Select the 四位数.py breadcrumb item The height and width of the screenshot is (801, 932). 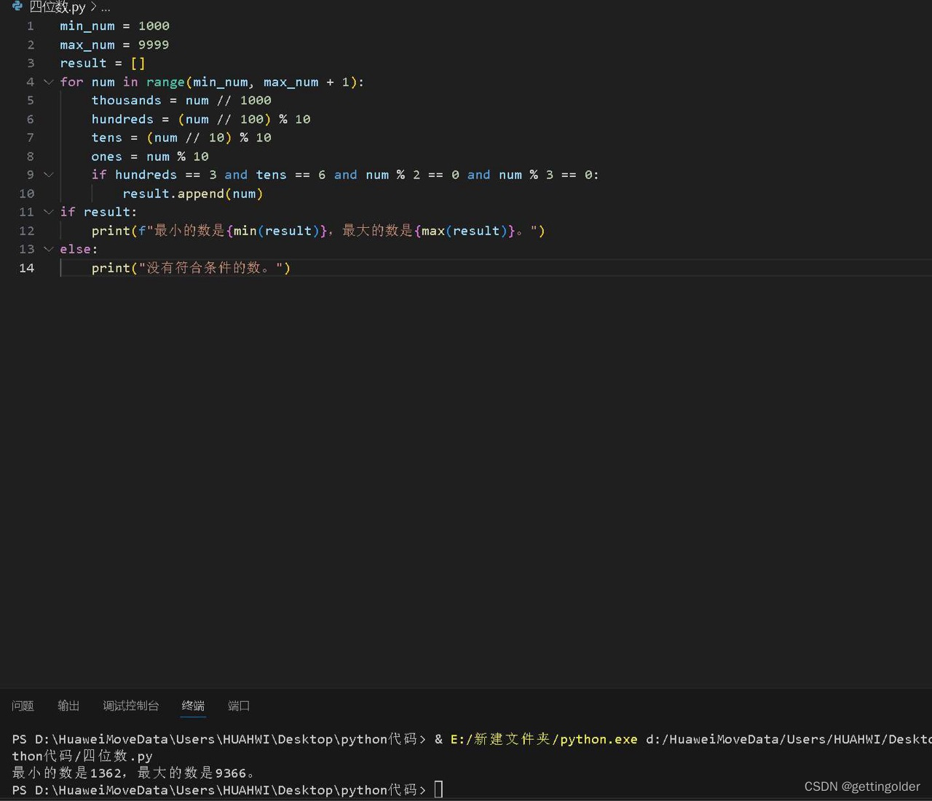(58, 7)
